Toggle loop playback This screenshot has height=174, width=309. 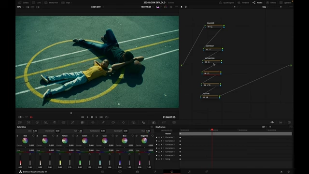107,117
